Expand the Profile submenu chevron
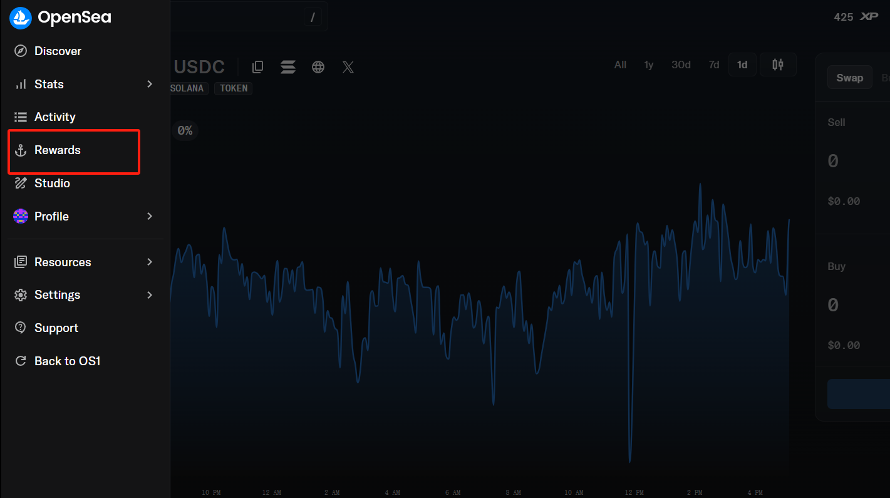The height and width of the screenshot is (498, 890). (150, 216)
